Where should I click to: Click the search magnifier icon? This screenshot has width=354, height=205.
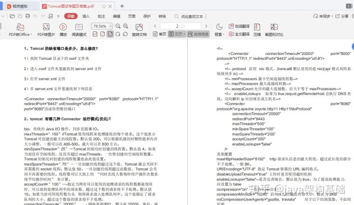click(177, 16)
